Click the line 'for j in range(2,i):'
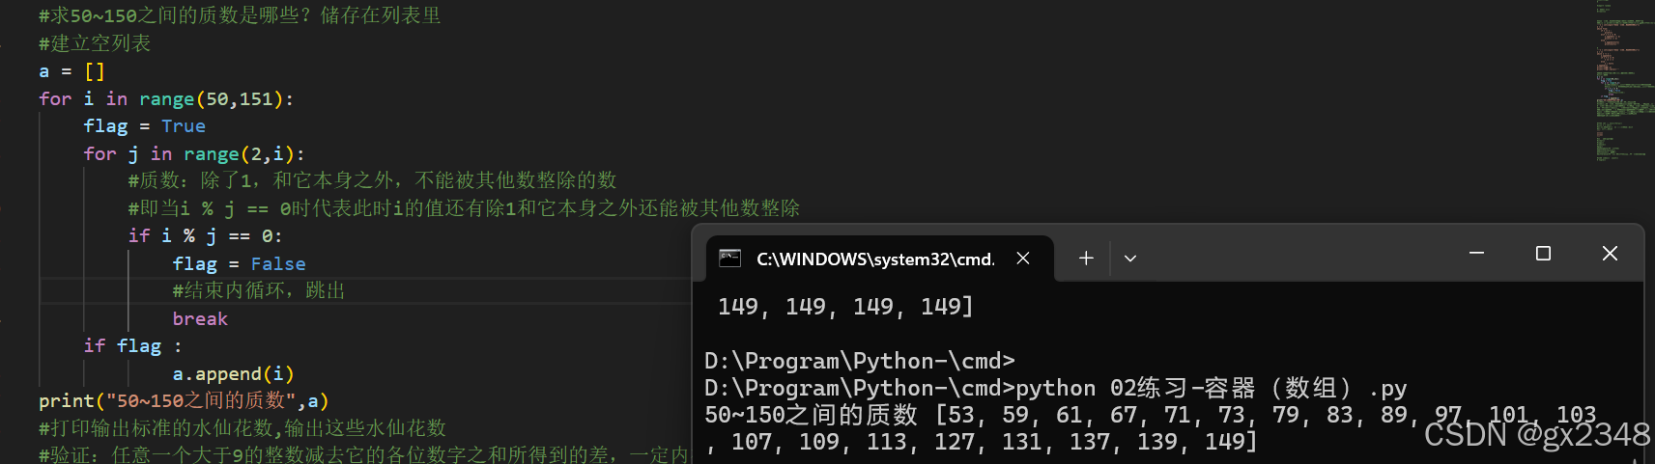The height and width of the screenshot is (464, 1655). tap(194, 154)
